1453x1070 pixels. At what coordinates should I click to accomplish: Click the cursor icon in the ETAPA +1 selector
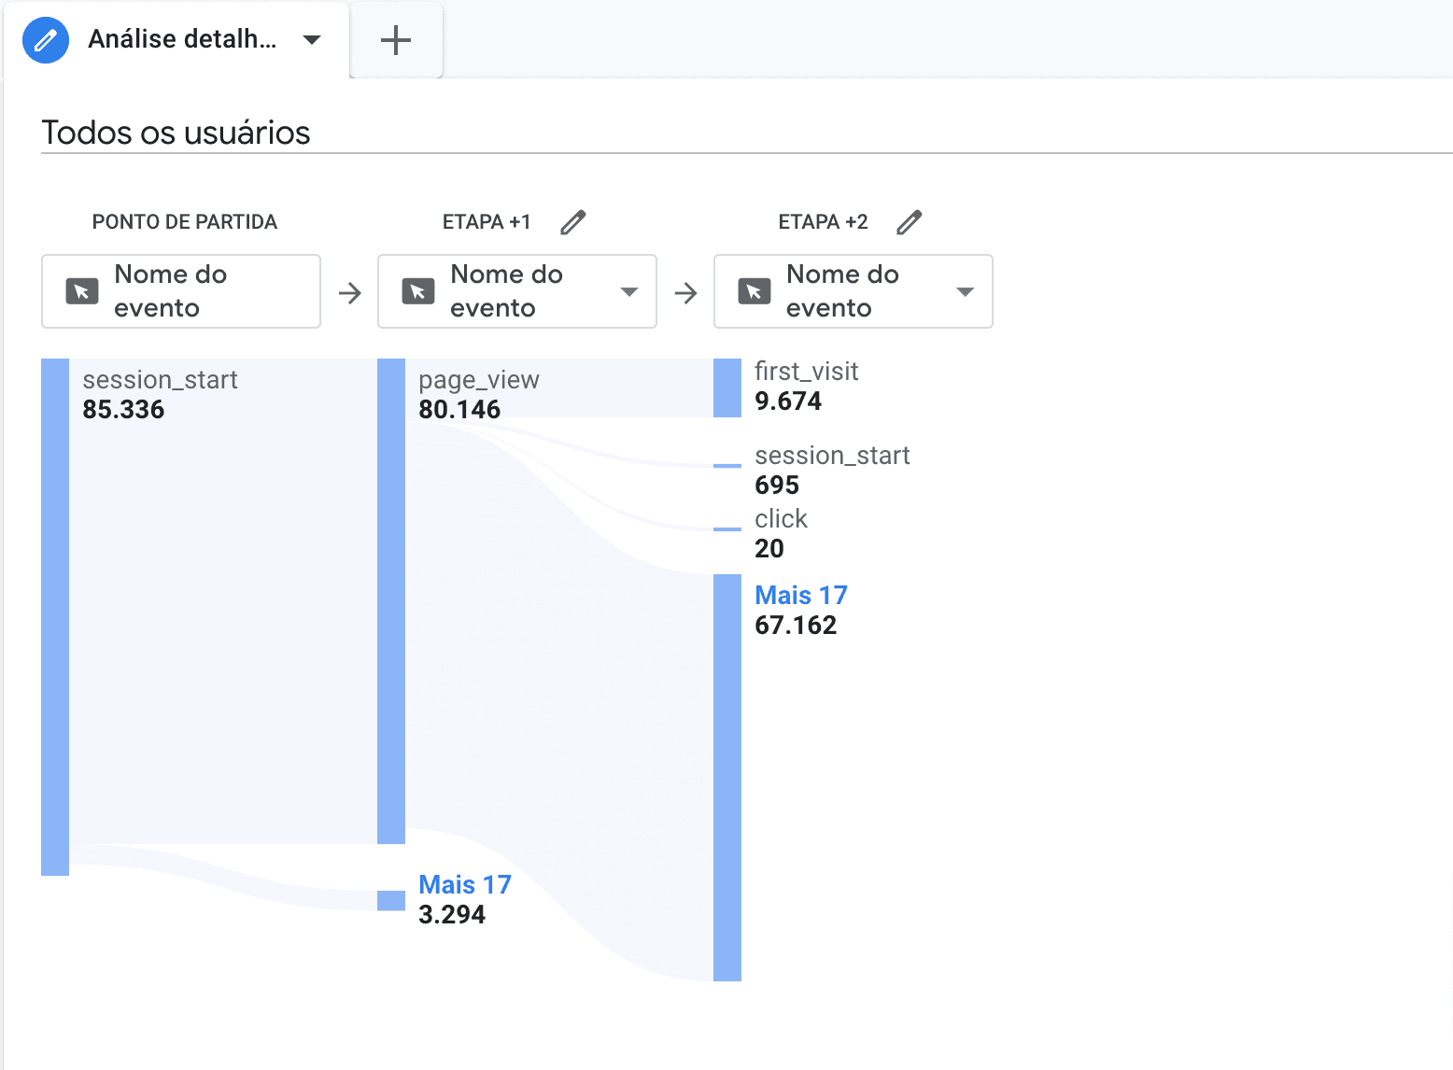pyautogui.click(x=418, y=291)
